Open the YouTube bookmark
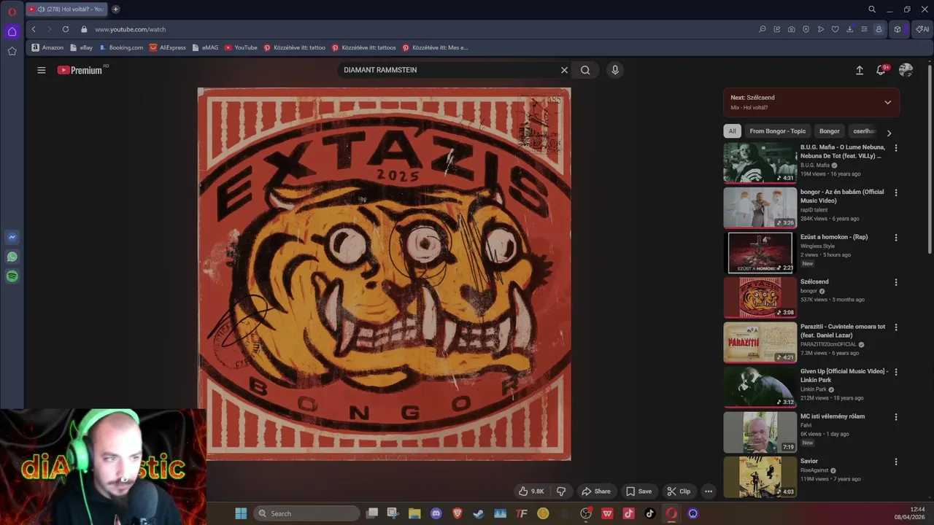Image resolution: width=934 pixels, height=525 pixels. tap(241, 47)
